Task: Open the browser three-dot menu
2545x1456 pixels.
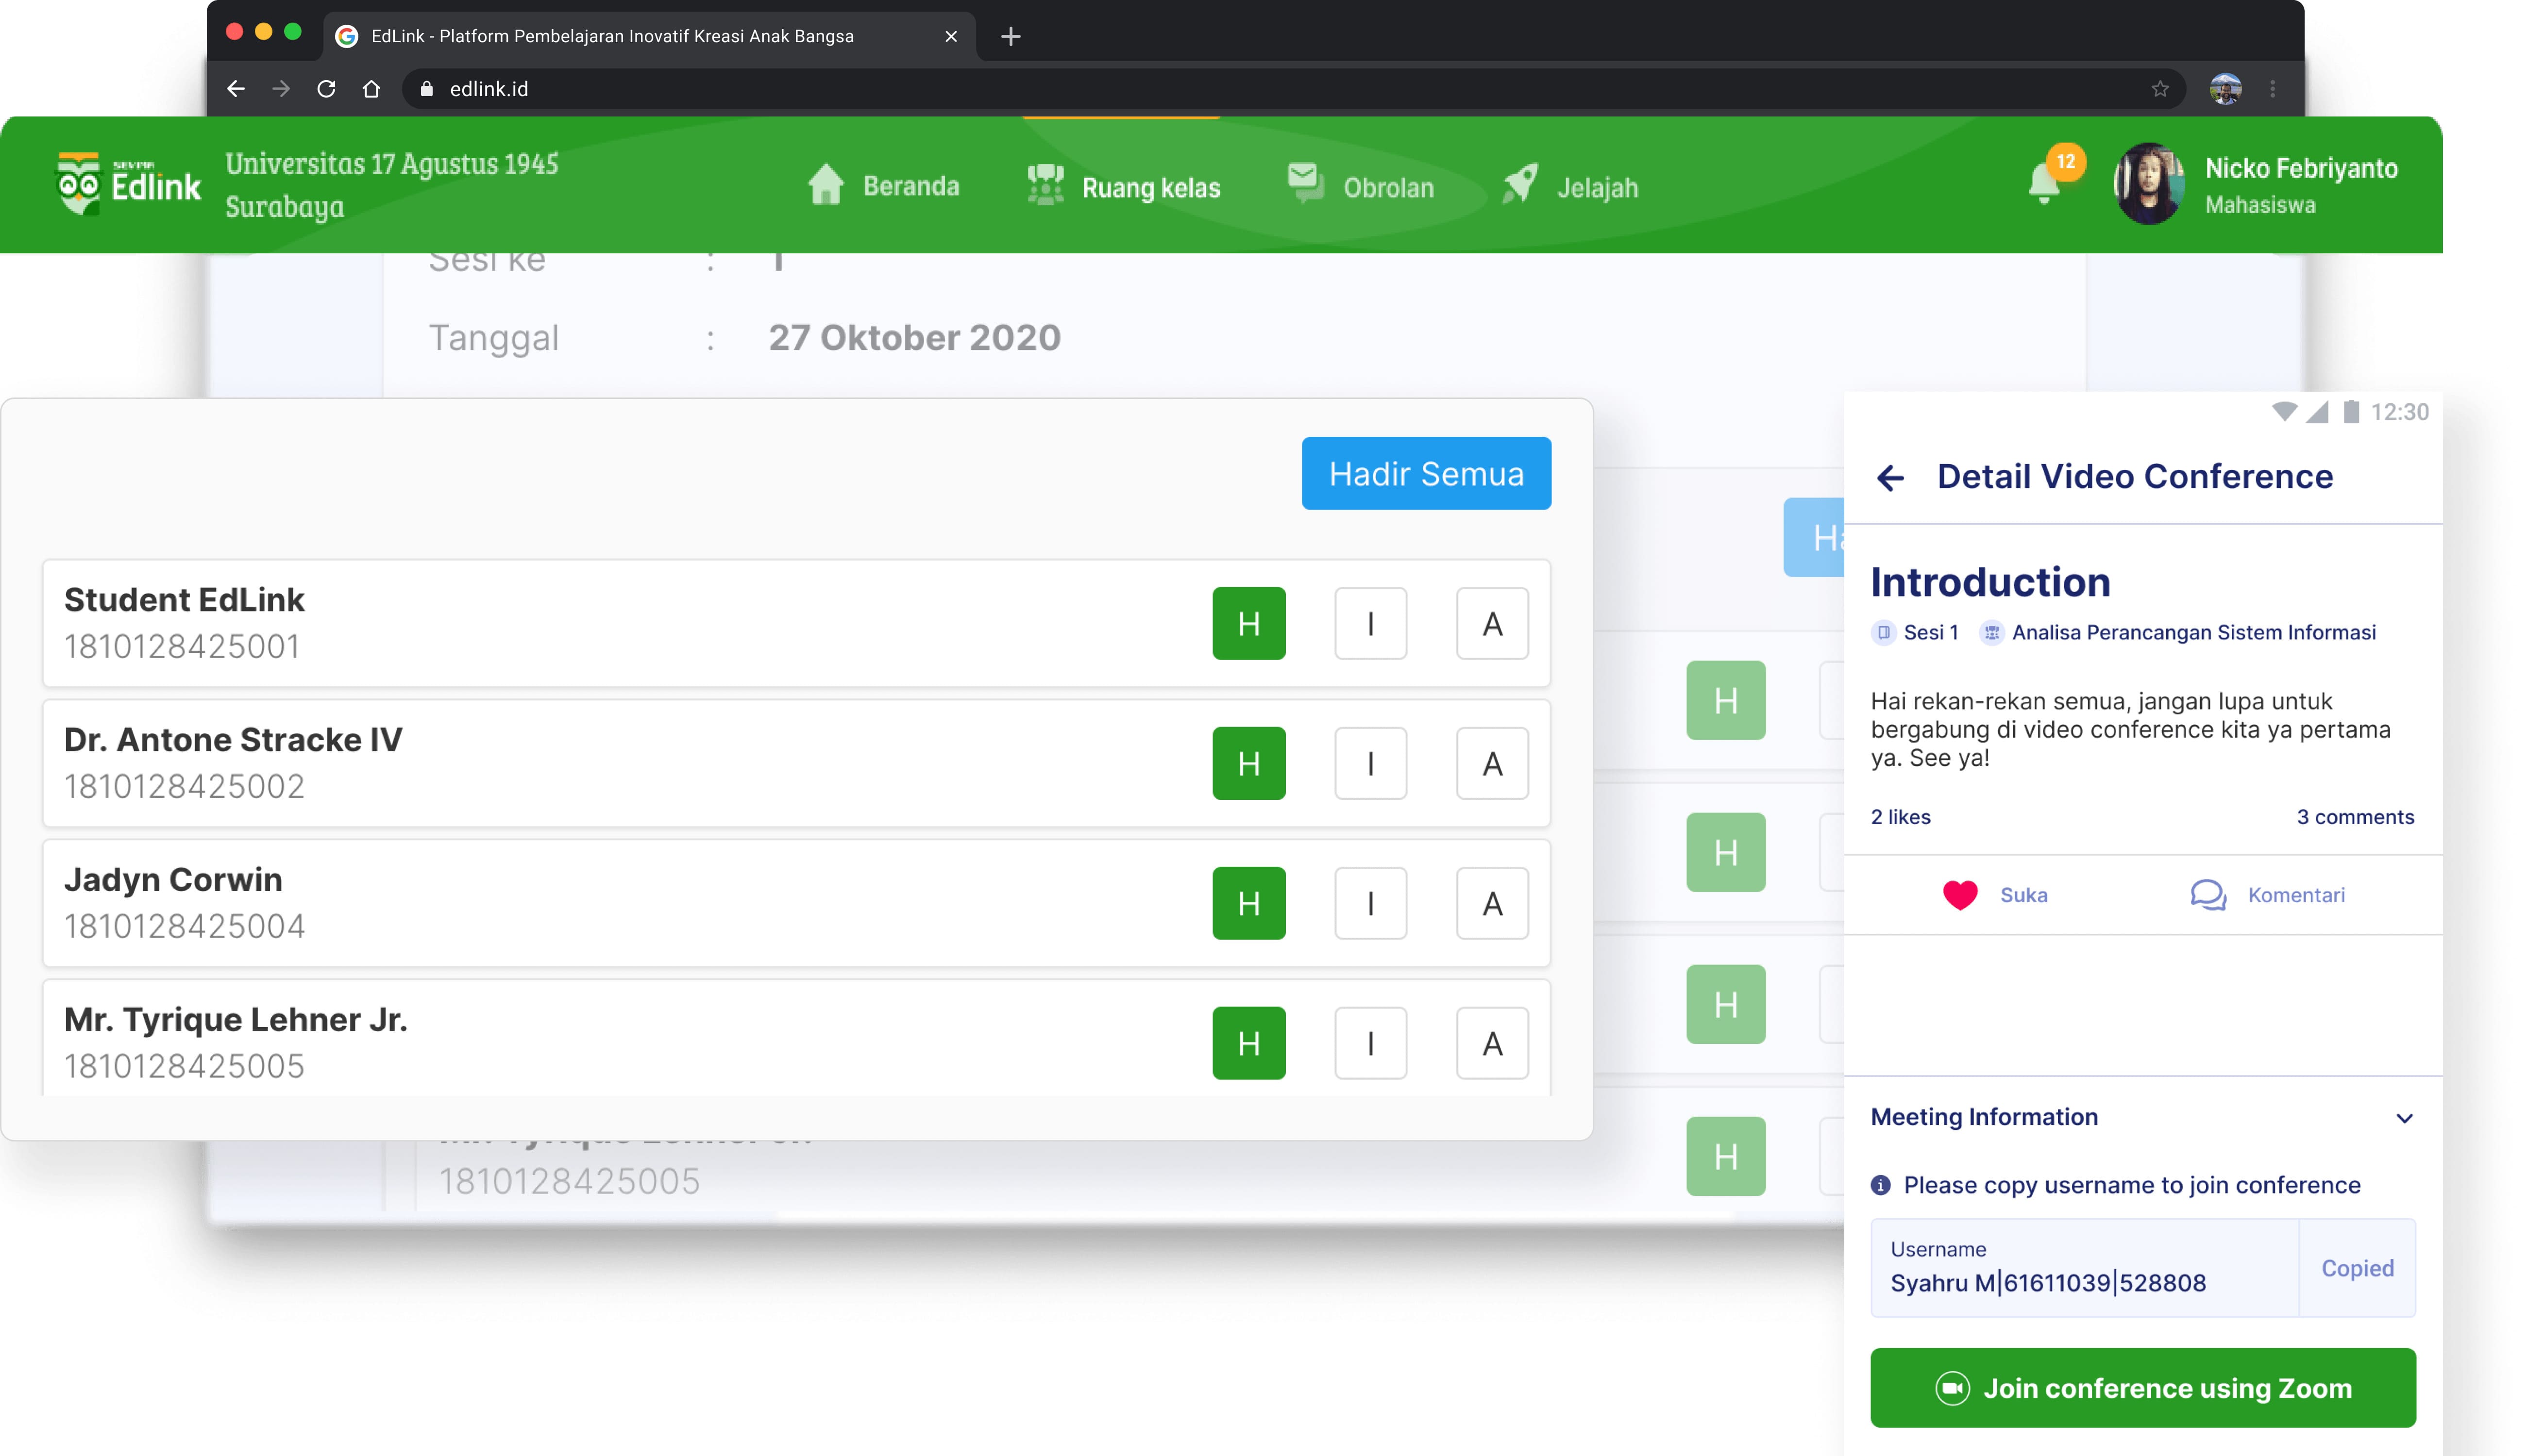Action: coord(2273,89)
